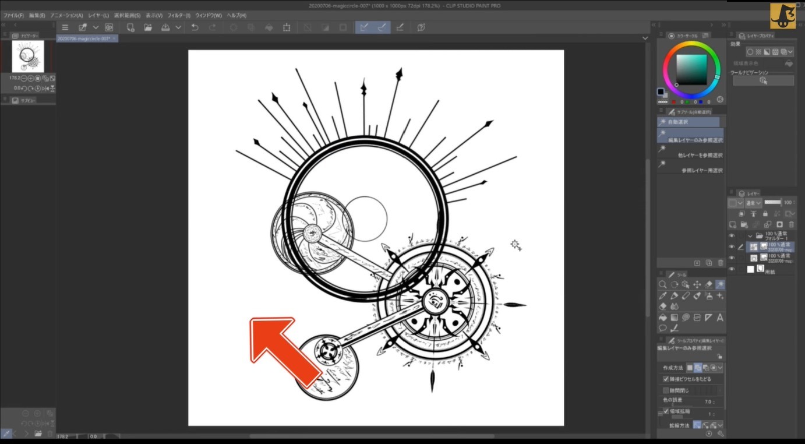Click the navigator canvas thumbnail
This screenshot has height=444, width=805.
click(28, 57)
